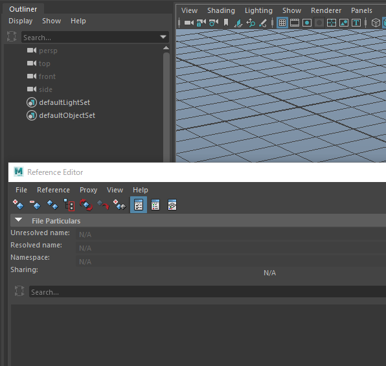This screenshot has width=386, height=366.
Task: Toggle the Film Gate display button
Action: [x=295, y=23]
